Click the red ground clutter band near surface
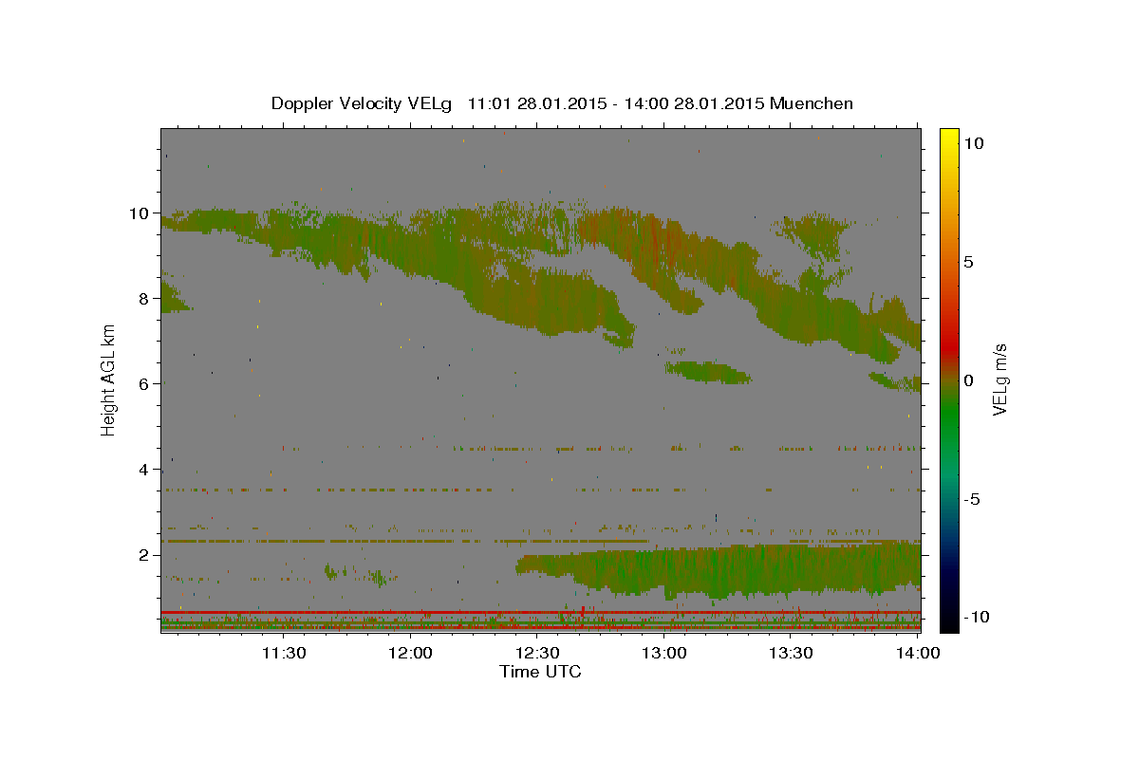Screen dimensions: 1139x759 [541, 612]
